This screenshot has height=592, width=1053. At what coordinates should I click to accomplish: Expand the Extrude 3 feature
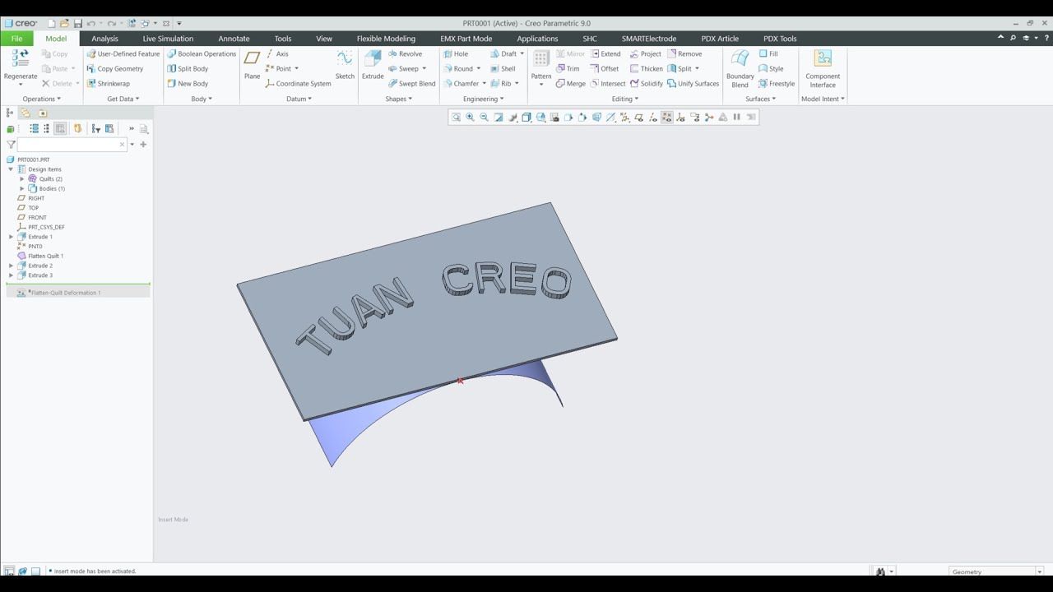[x=11, y=275]
